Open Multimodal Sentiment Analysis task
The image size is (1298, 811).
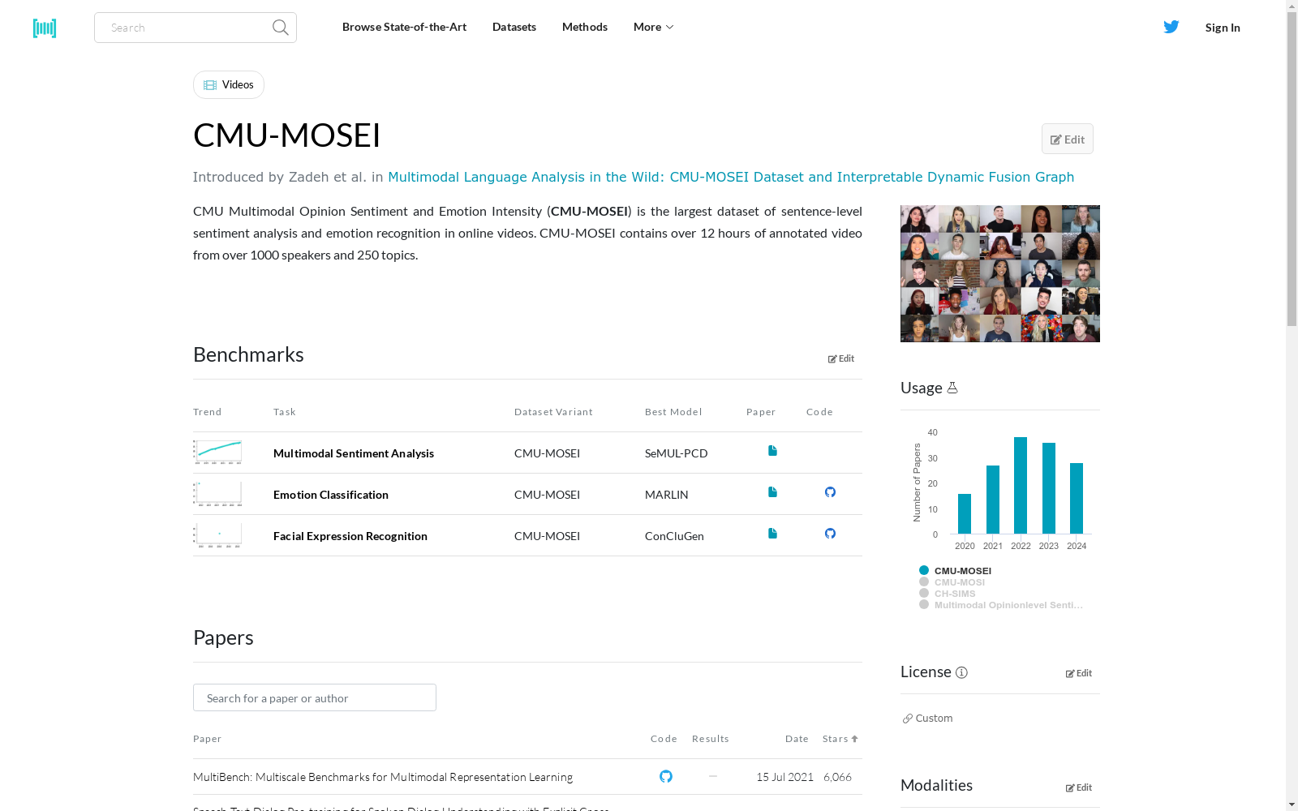[x=354, y=453]
